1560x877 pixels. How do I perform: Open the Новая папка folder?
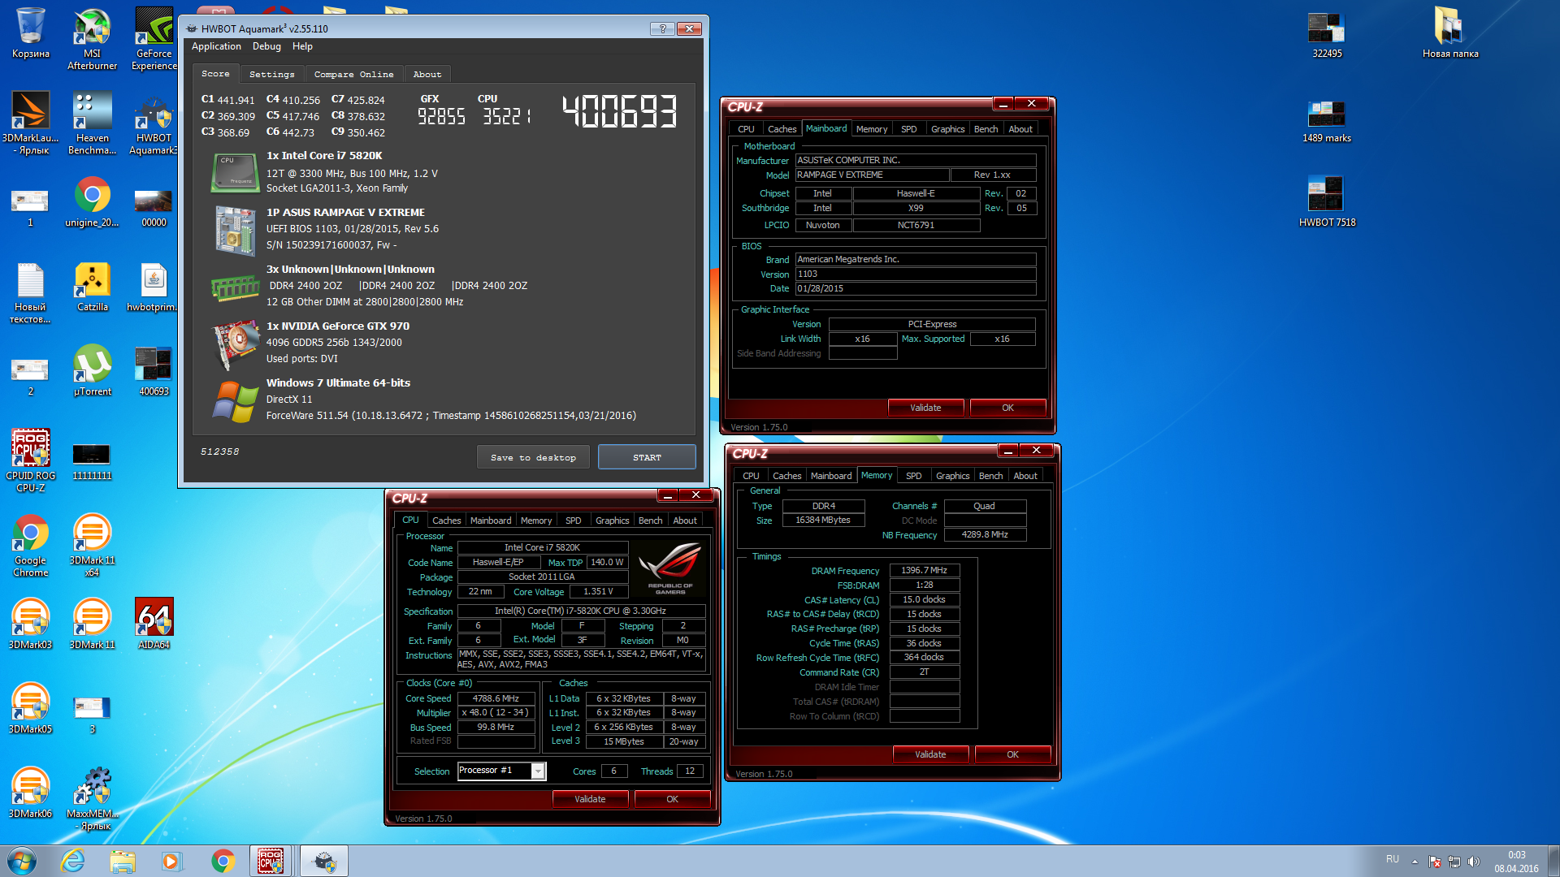point(1450,34)
